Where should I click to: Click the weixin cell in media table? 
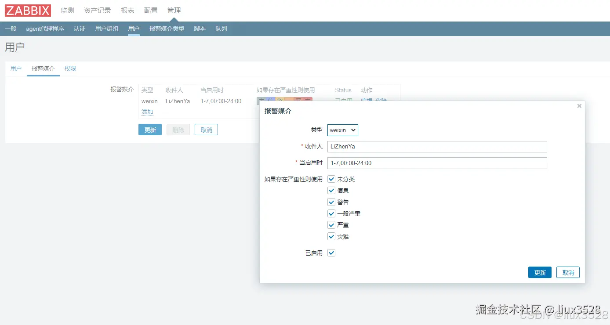[x=149, y=101]
